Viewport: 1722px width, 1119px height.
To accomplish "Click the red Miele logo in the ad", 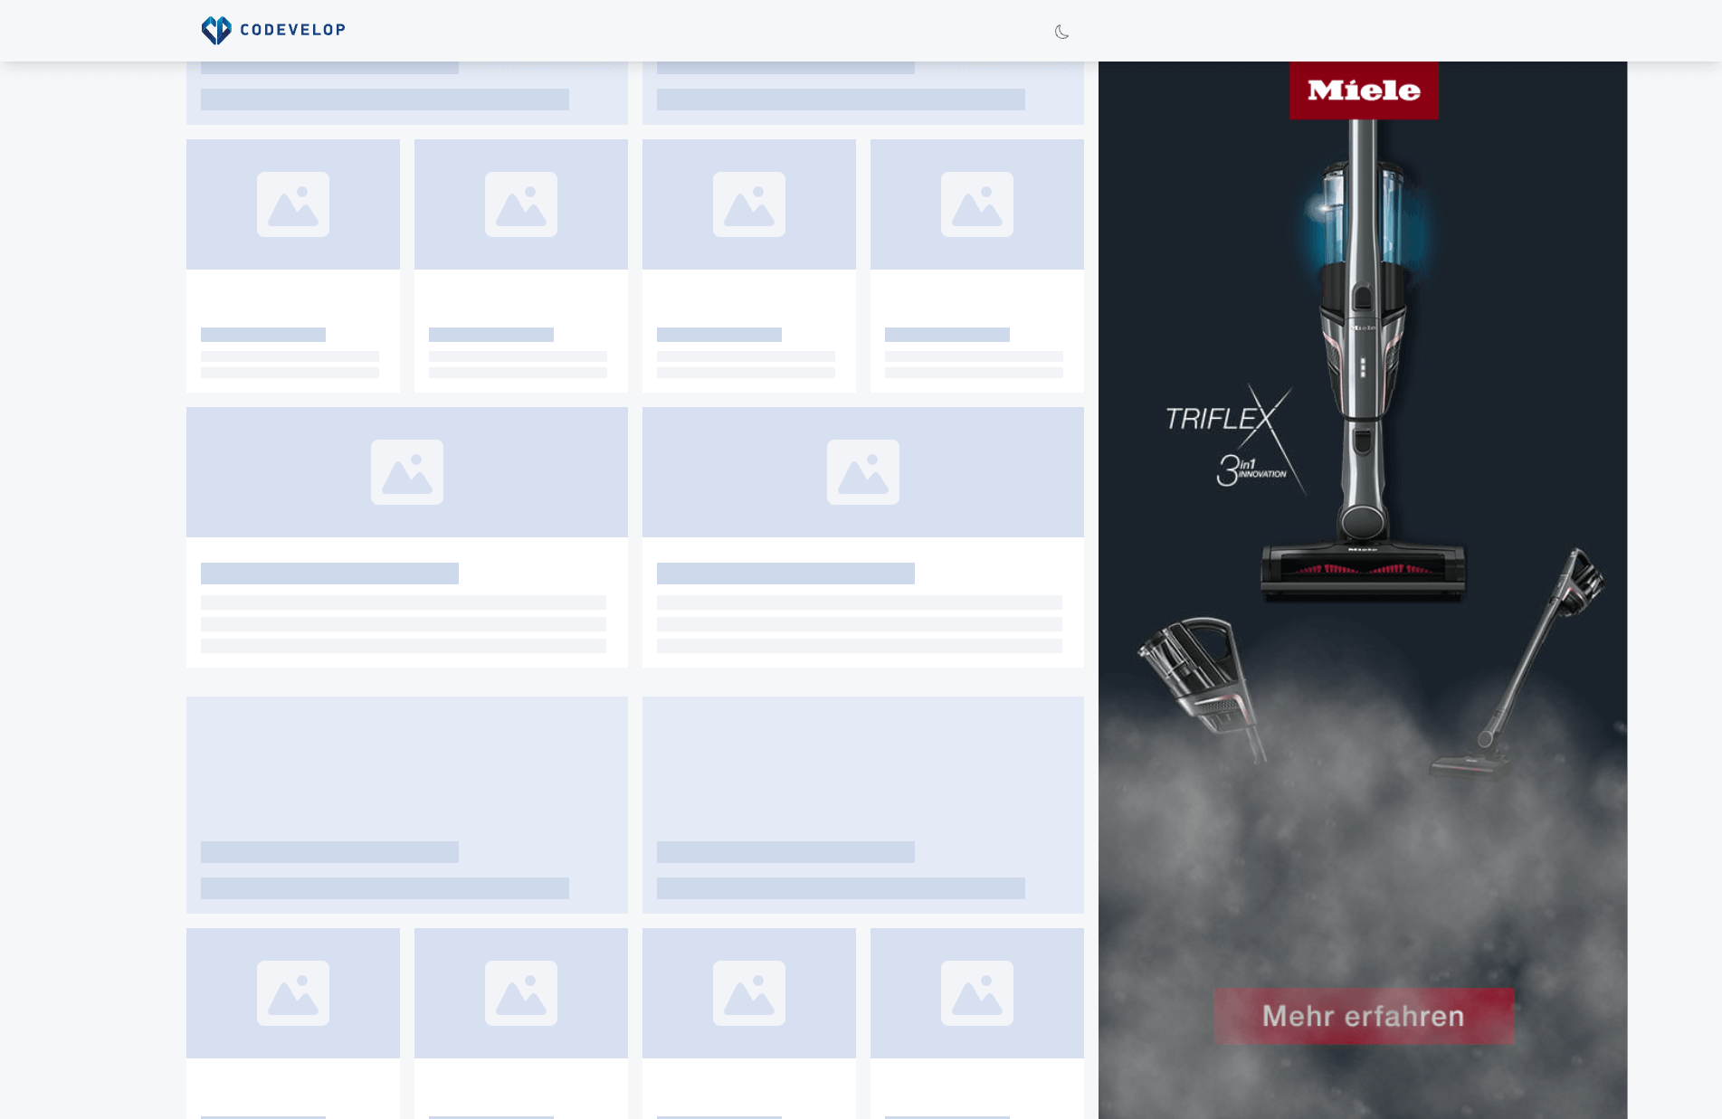I will [x=1364, y=90].
